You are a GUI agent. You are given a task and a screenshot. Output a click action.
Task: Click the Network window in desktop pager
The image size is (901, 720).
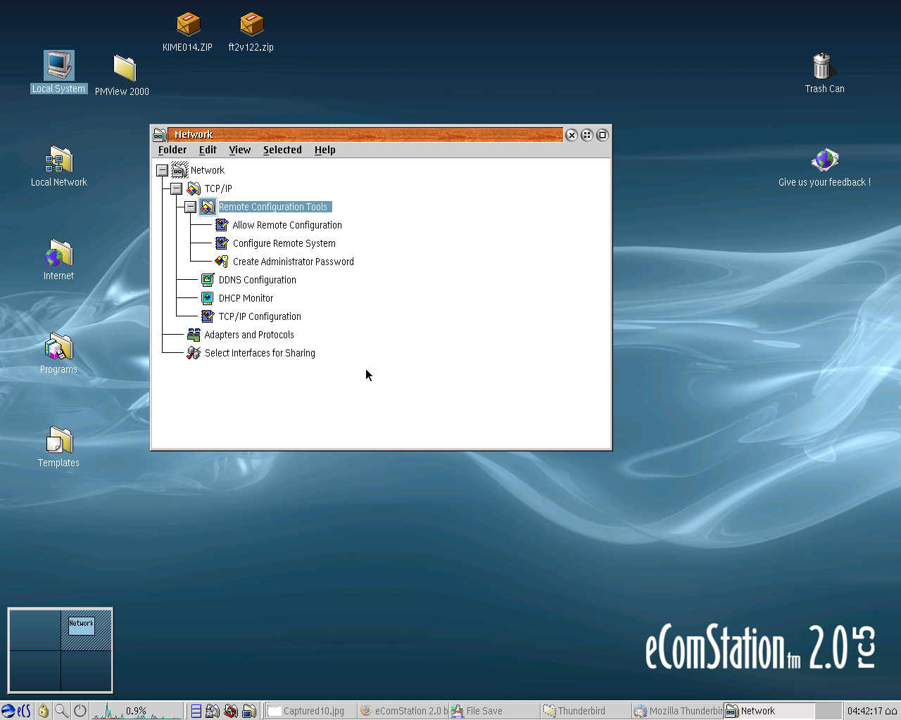tap(81, 624)
